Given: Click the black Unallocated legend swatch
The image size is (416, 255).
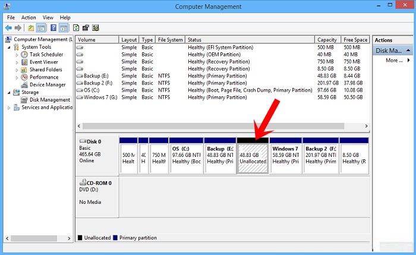Looking at the screenshot, I should (x=80, y=238).
